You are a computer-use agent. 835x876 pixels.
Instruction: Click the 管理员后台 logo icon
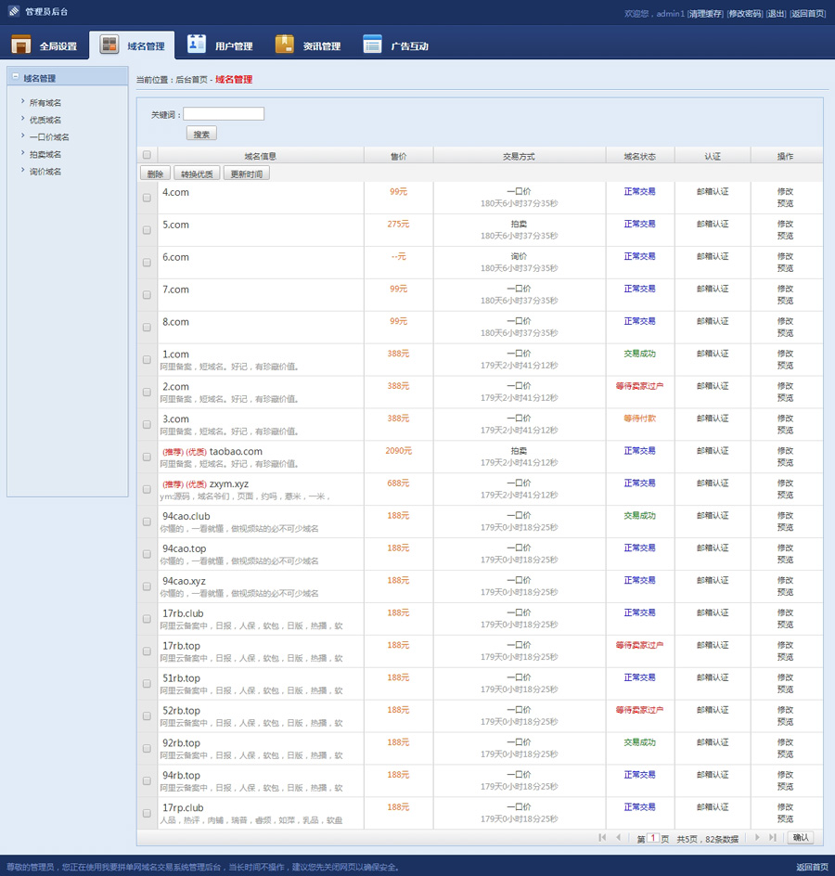tap(14, 12)
